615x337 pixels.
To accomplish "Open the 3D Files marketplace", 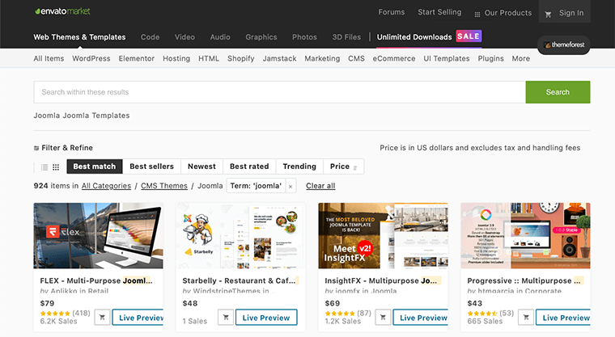I will pyautogui.click(x=346, y=37).
